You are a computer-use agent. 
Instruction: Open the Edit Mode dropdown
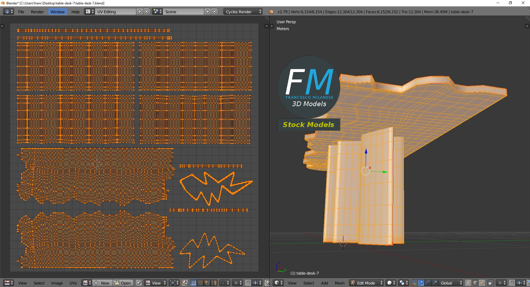[x=366, y=283]
